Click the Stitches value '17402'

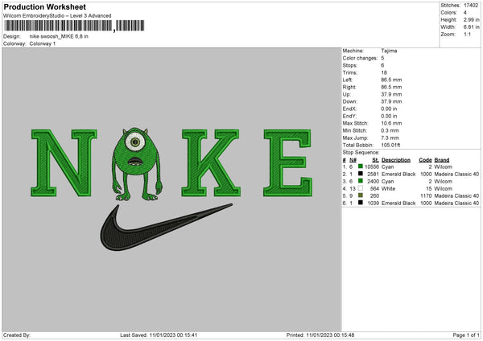tap(471, 6)
